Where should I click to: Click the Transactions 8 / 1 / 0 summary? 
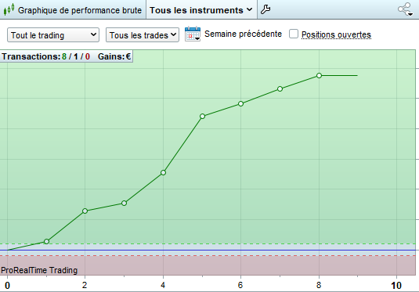(45, 56)
